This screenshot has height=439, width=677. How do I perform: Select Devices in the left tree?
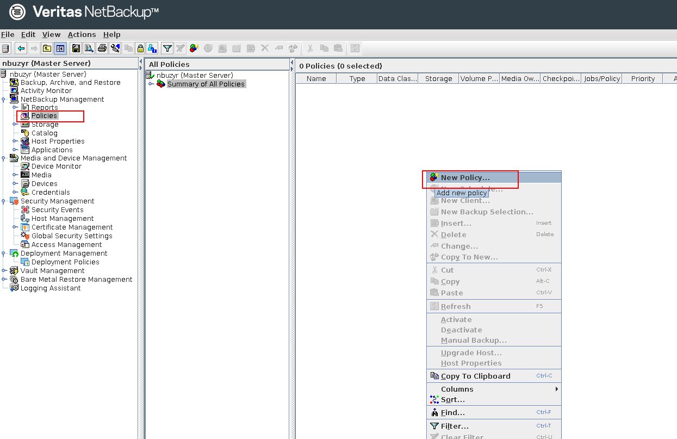tap(45, 184)
